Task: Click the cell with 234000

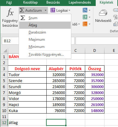Action: click(x=56, y=87)
